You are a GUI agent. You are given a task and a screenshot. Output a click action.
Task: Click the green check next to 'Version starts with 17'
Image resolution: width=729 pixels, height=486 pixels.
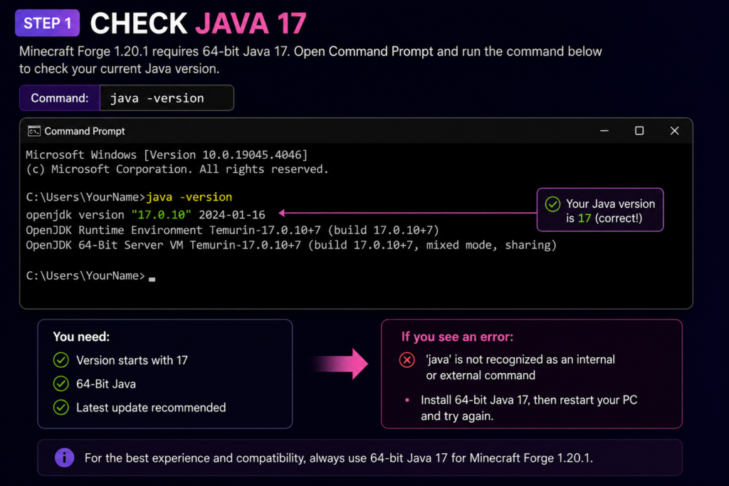(61, 360)
